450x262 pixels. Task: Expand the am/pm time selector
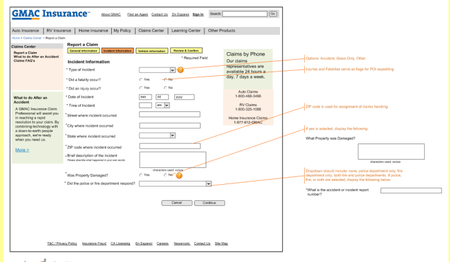coord(166,105)
